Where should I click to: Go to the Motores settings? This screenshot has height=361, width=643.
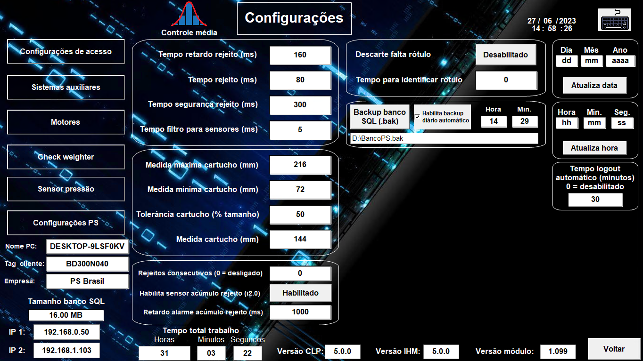pyautogui.click(x=66, y=122)
